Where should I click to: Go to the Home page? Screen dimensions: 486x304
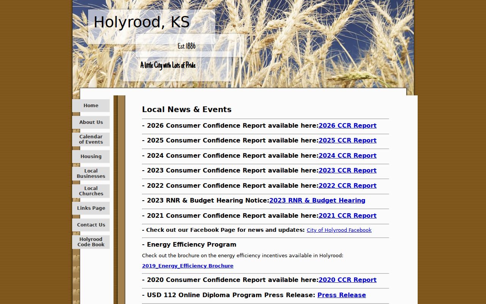point(91,106)
